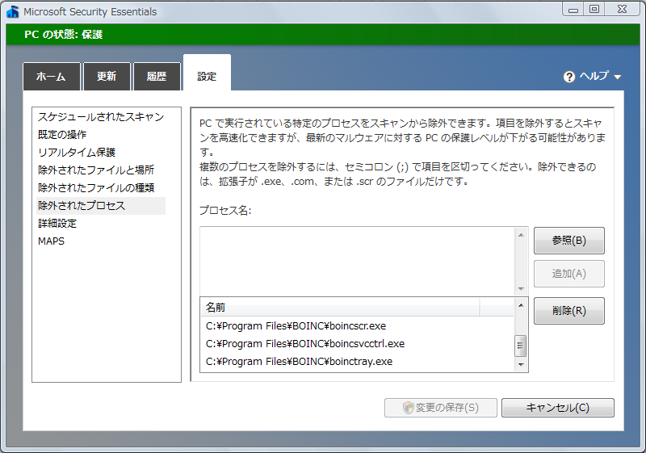646x453 pixels.
Task: Go to the 履歴 tab
Action: click(157, 76)
